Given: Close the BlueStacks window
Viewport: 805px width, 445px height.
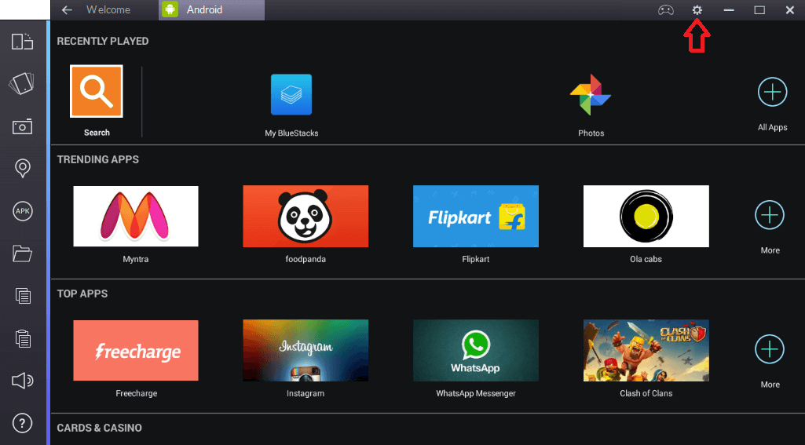Looking at the screenshot, I should [x=790, y=9].
